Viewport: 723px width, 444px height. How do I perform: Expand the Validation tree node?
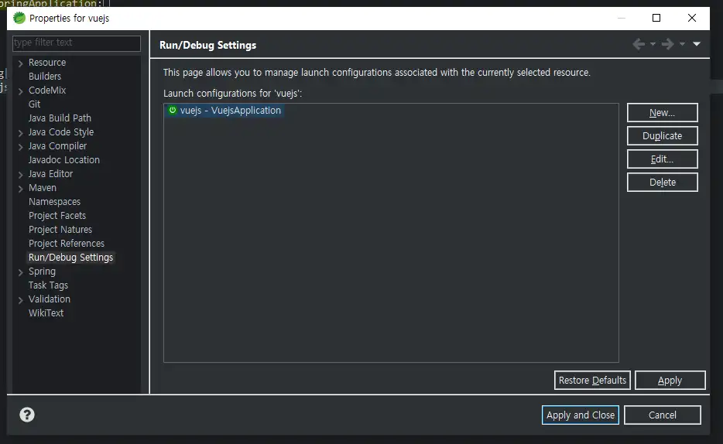coord(20,300)
